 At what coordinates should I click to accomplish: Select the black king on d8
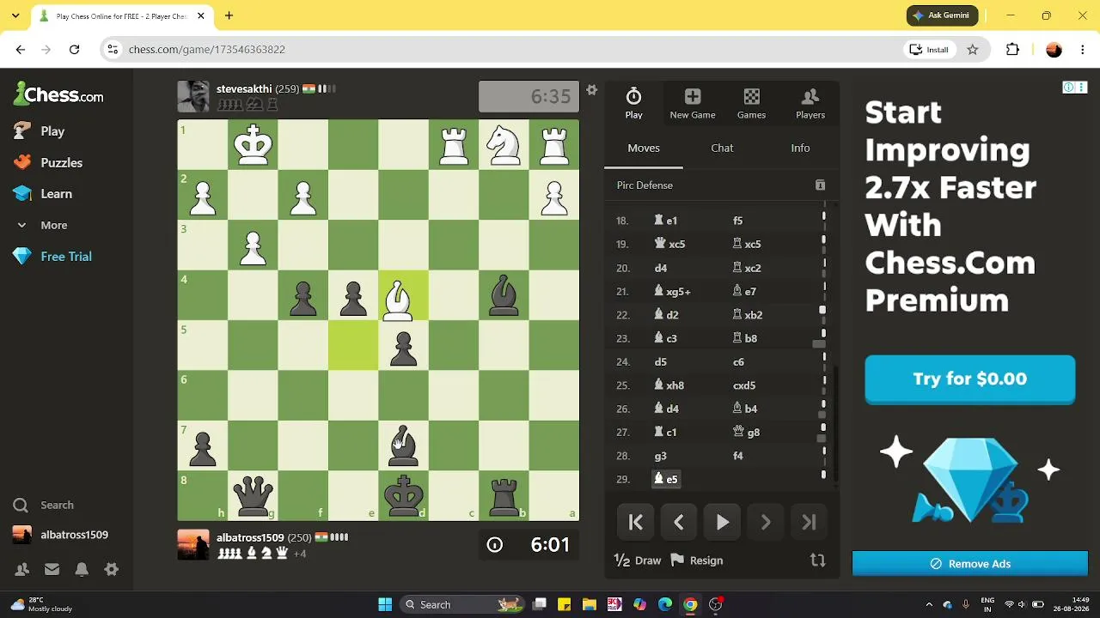[x=403, y=496]
